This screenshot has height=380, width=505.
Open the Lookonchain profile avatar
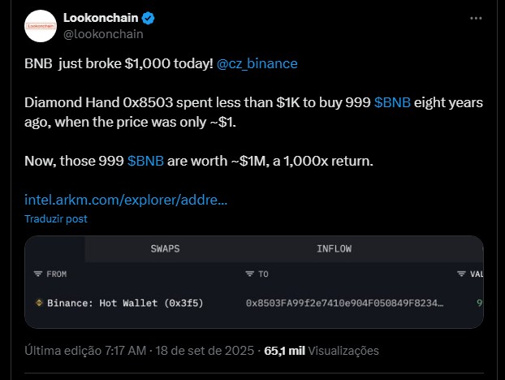click(x=41, y=26)
